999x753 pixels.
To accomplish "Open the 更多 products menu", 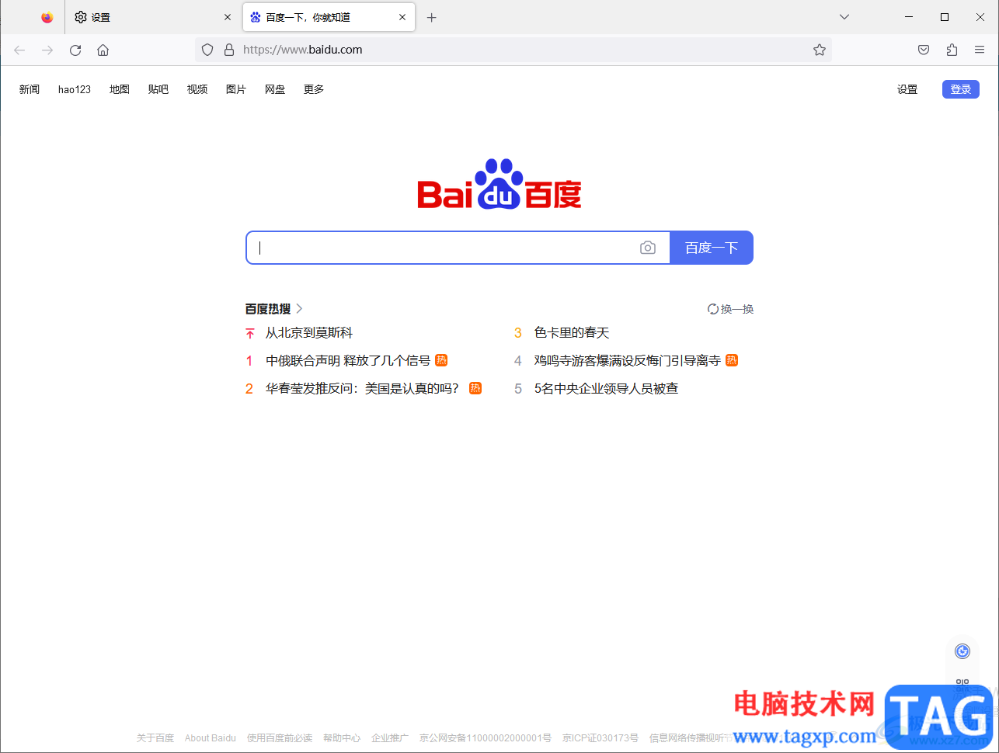I will (314, 89).
